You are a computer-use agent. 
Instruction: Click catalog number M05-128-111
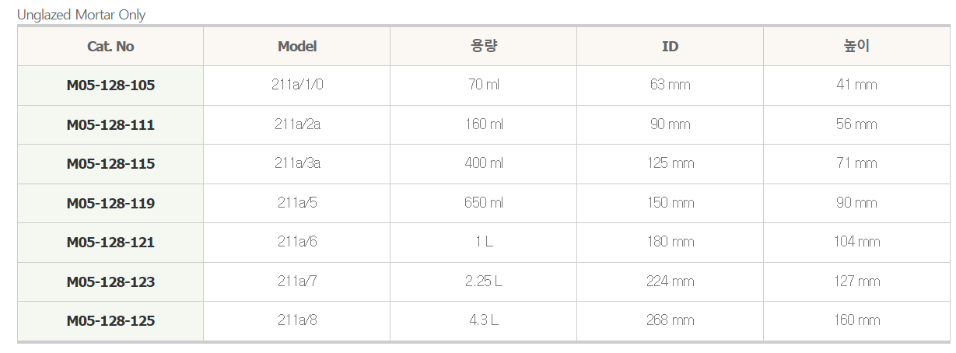pyautogui.click(x=110, y=125)
